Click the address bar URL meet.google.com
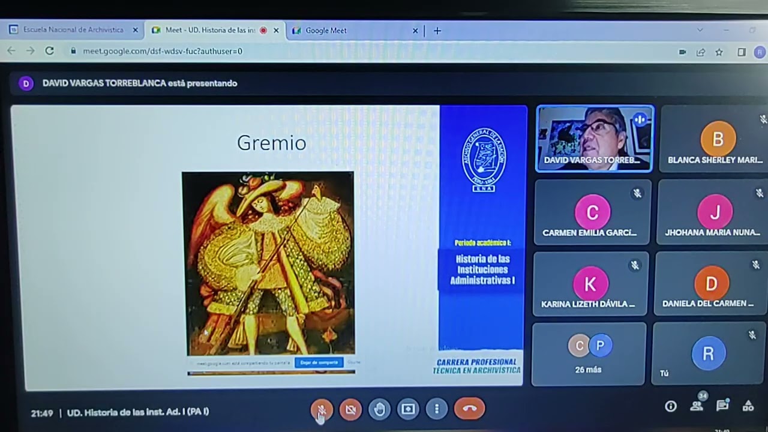This screenshot has width=768, height=432. click(163, 51)
